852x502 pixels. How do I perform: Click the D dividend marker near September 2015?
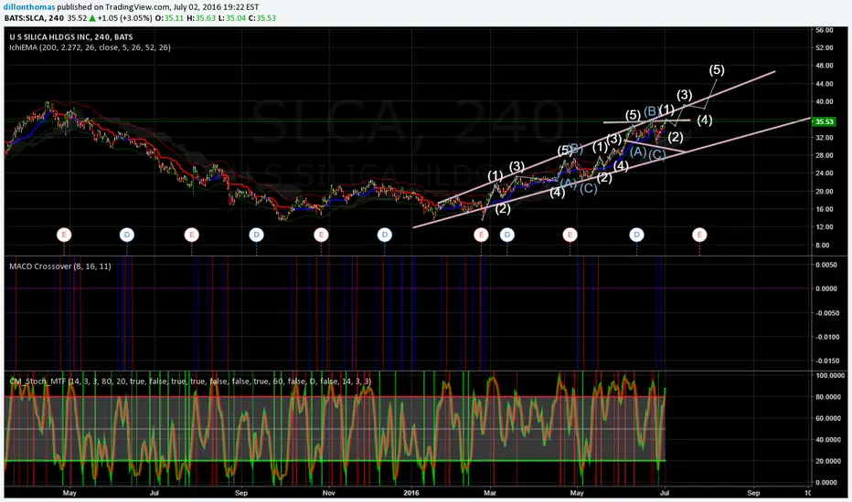[x=256, y=235]
